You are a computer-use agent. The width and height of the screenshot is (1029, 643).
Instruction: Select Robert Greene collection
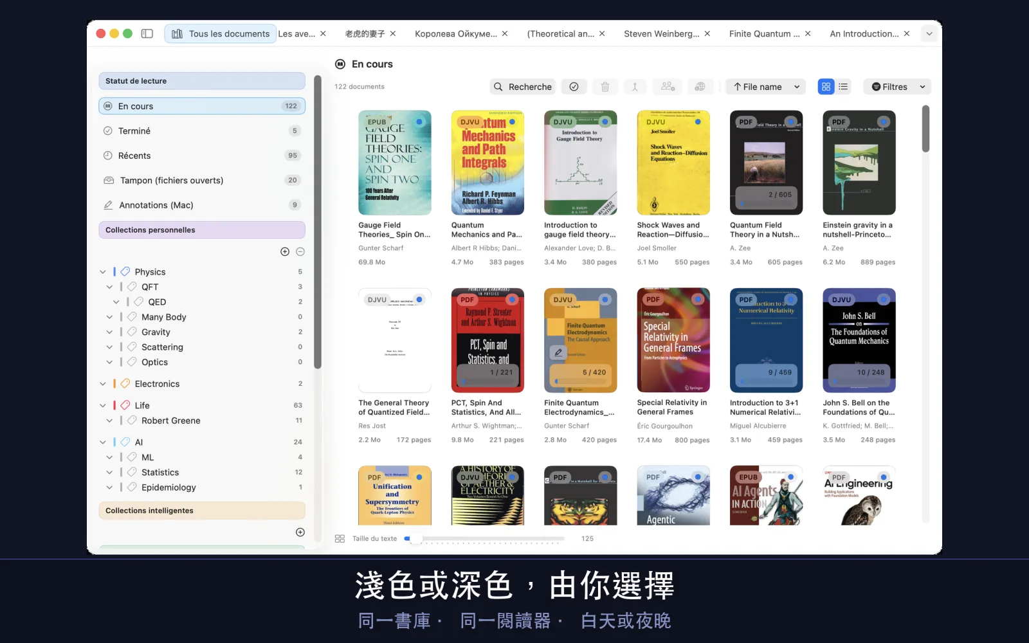tap(202, 421)
